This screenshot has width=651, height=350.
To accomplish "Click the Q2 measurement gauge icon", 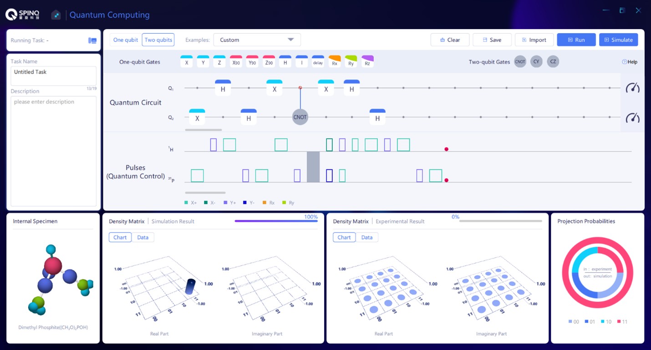I will point(632,117).
